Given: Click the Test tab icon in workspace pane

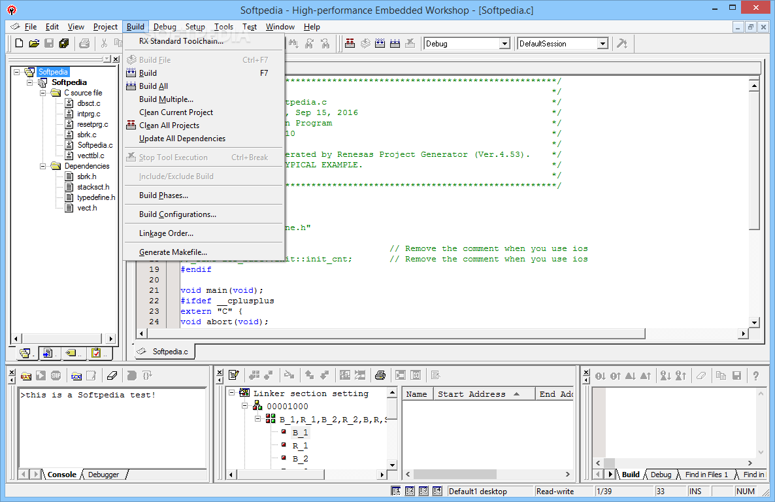Looking at the screenshot, I should [97, 353].
